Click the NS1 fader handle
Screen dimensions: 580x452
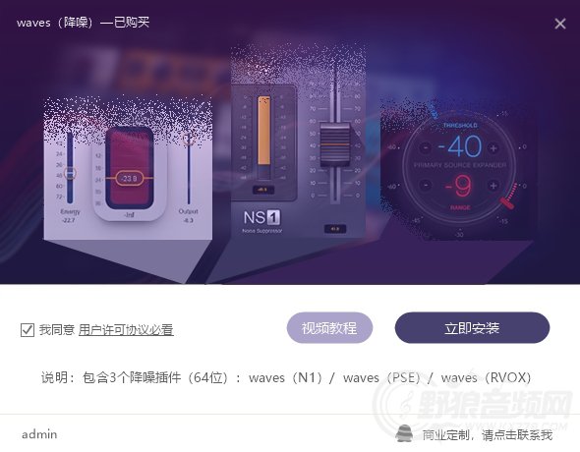[x=335, y=144]
